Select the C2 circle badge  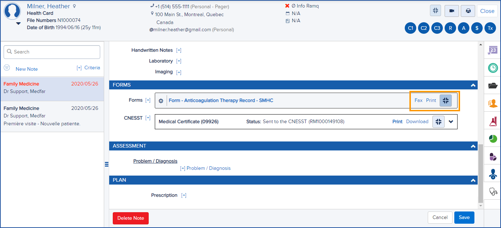423,28
